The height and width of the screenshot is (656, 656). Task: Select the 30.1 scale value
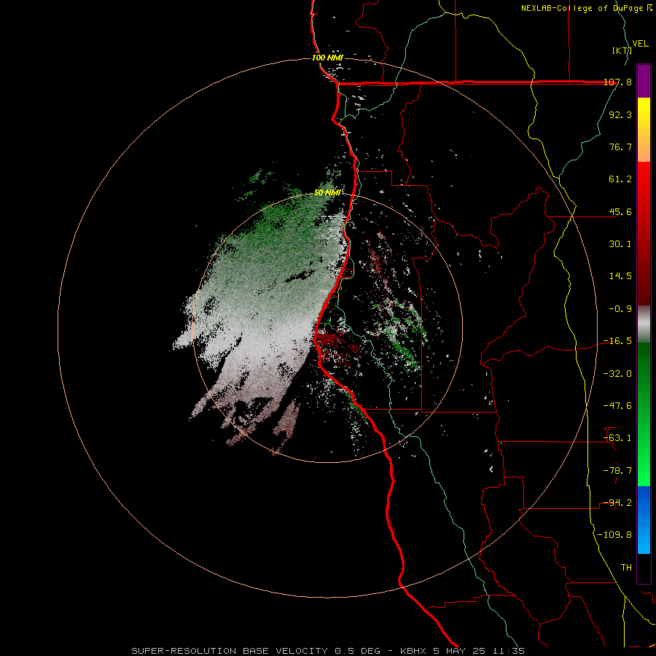[x=620, y=244]
